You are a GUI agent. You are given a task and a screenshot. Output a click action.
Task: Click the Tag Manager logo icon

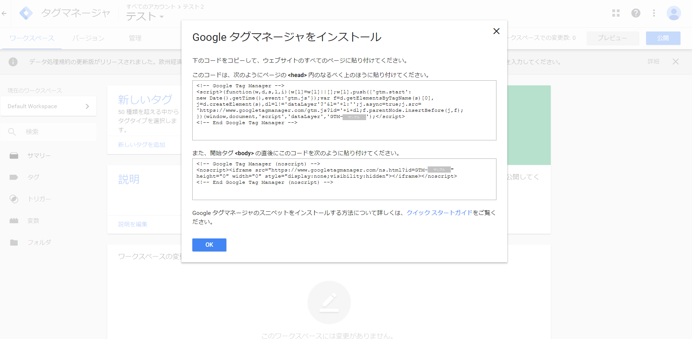click(26, 13)
